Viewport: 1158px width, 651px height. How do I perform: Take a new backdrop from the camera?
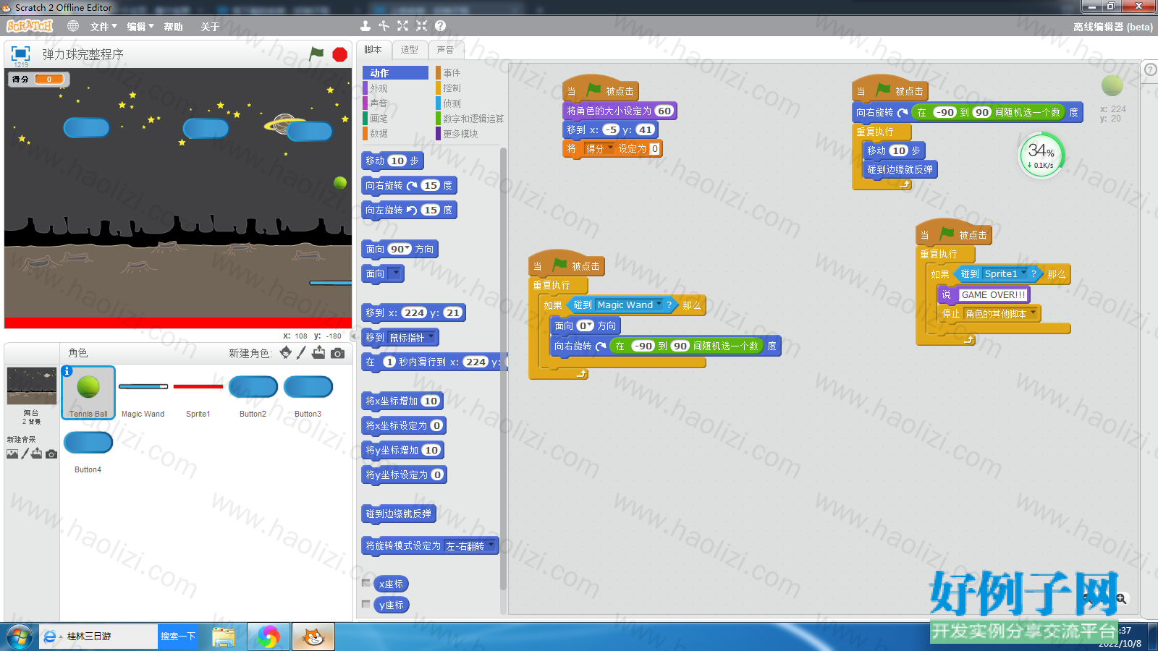point(51,454)
